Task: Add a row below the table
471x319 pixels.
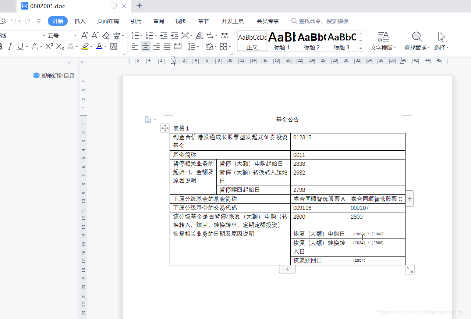Action: pos(287,269)
